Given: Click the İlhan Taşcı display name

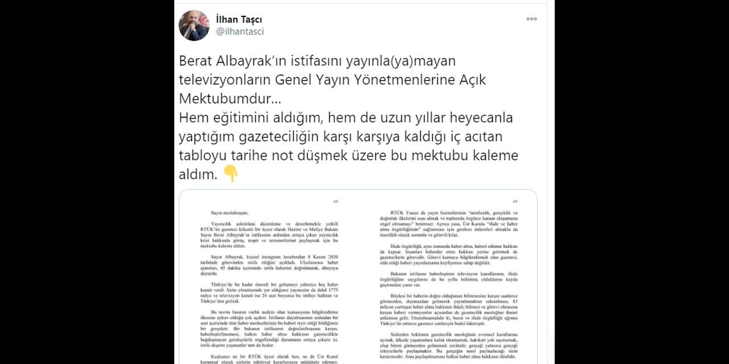Looking at the screenshot, I should tap(239, 19).
